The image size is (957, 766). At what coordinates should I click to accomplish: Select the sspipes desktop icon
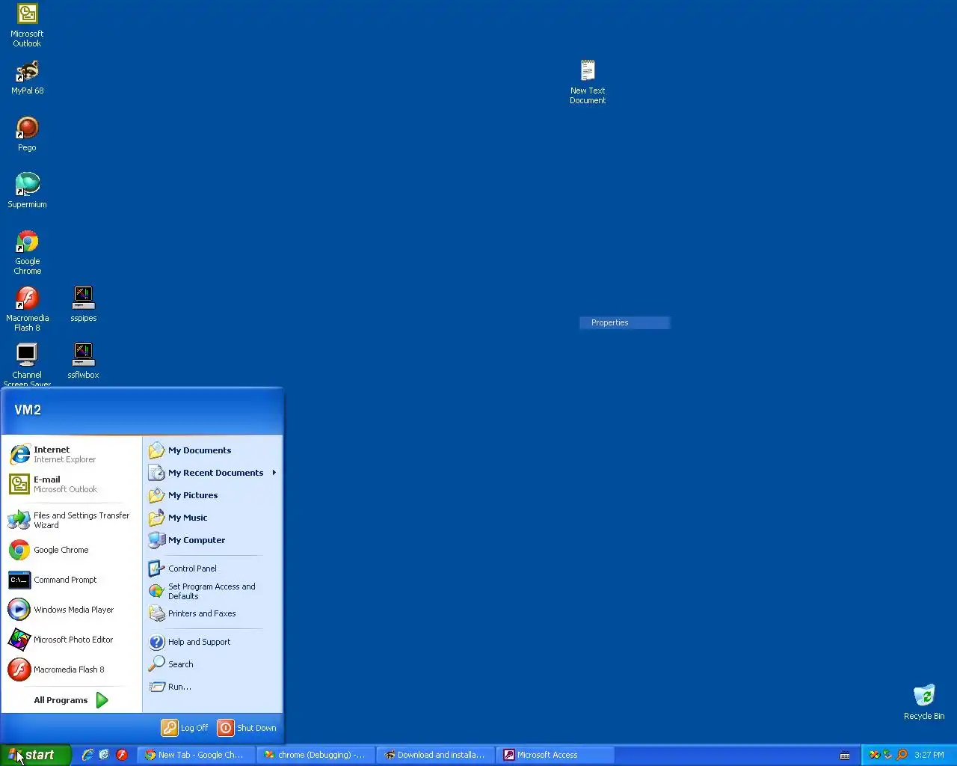click(83, 304)
